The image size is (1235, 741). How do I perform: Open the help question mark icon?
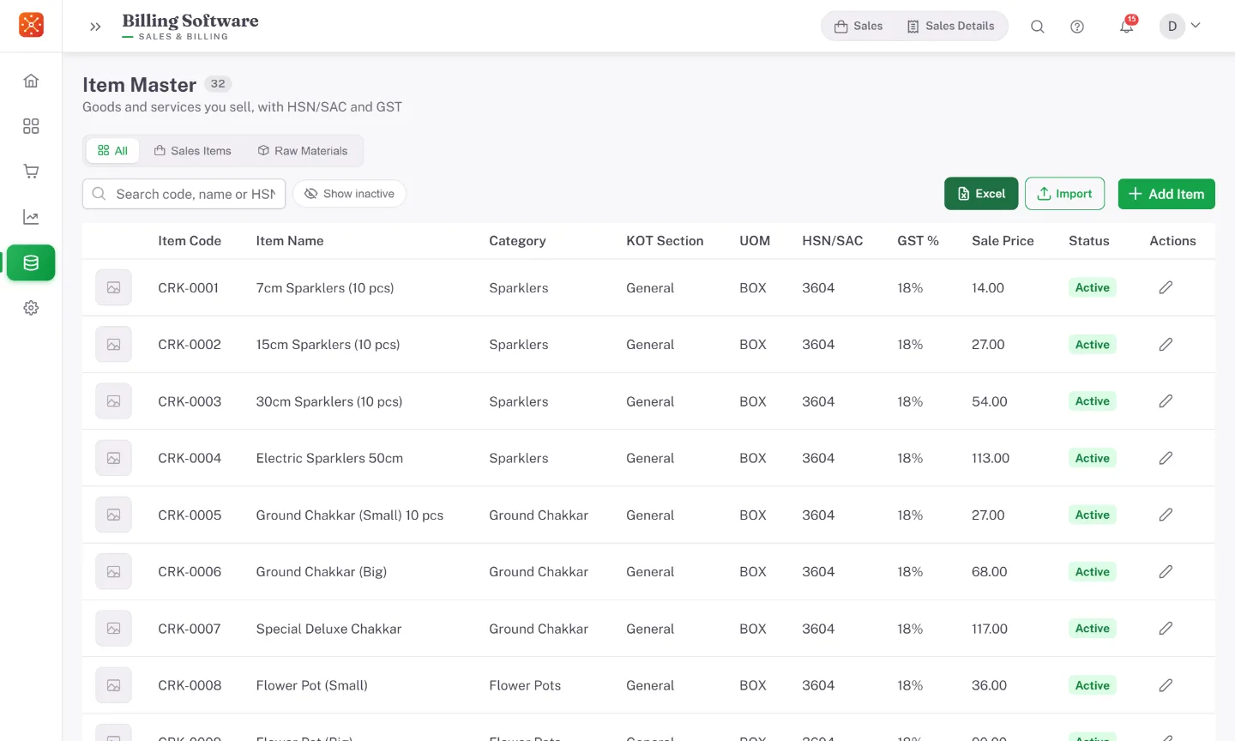pyautogui.click(x=1077, y=27)
